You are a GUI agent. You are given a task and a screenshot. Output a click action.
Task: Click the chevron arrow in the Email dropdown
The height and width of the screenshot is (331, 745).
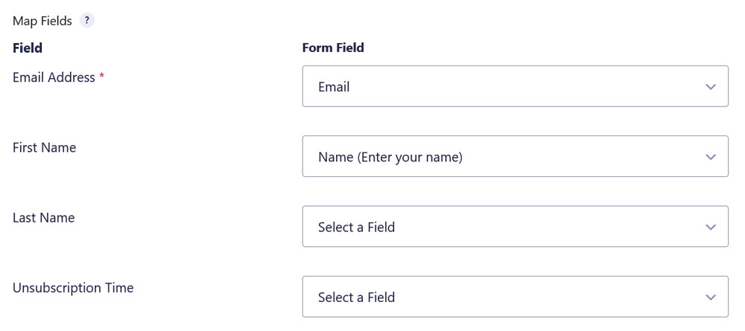(x=710, y=87)
